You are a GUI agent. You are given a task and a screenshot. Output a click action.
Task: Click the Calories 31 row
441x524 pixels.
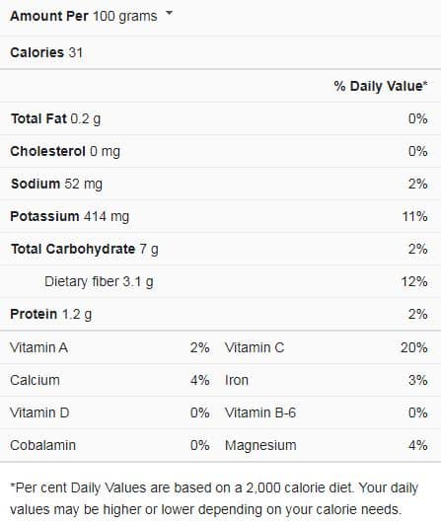(x=221, y=52)
